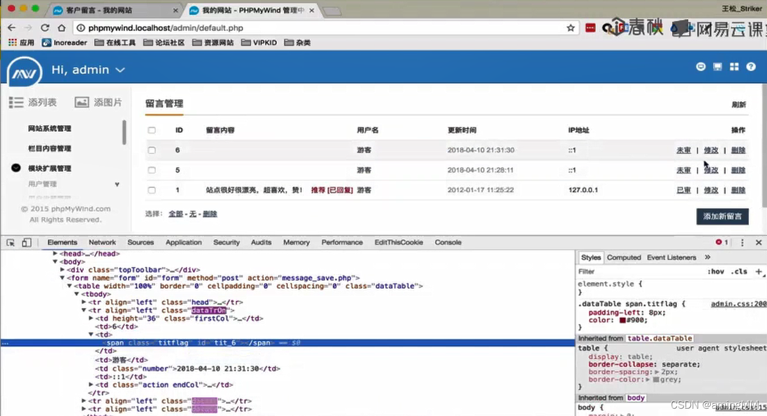Reload the page with the refresh icon
The width and height of the screenshot is (767, 416).
coord(44,28)
